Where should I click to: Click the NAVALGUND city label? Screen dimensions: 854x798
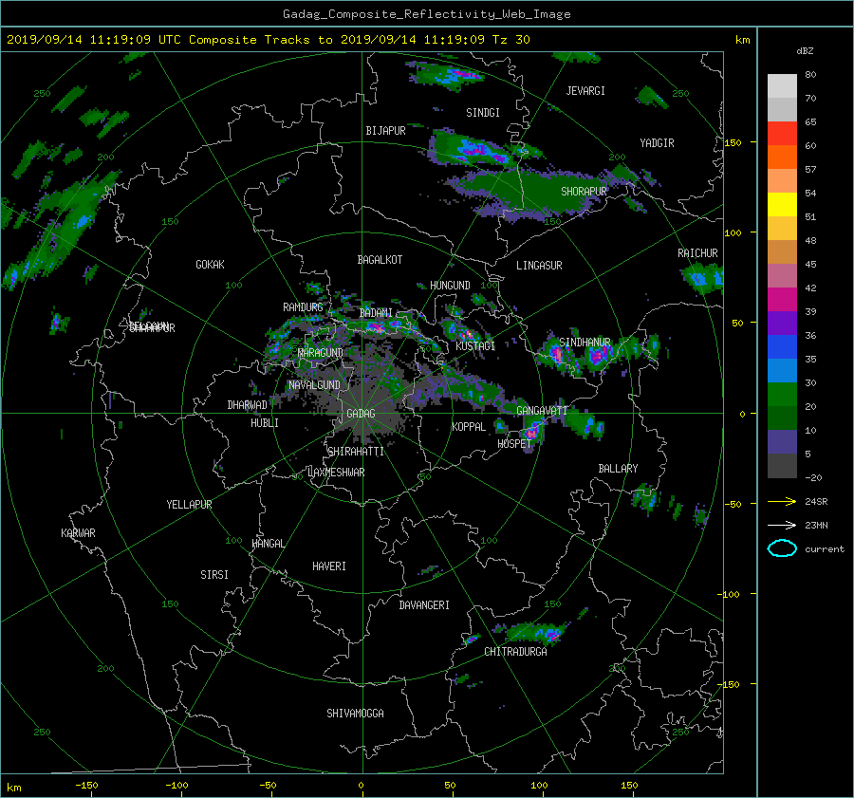tap(314, 385)
